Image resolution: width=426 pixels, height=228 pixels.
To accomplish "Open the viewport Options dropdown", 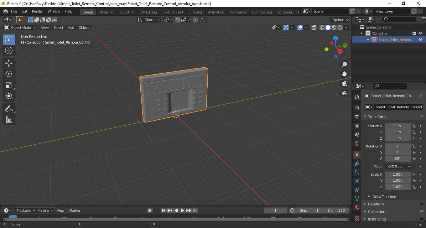I will (x=340, y=20).
